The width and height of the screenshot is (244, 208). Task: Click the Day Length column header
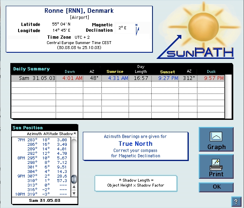pyautogui.click(x=141, y=69)
